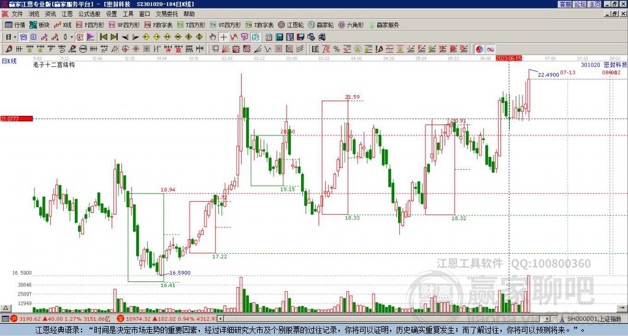The height and width of the screenshot is (336, 628).
Task: Click the calendar icon showing 21
Action: 269,37
